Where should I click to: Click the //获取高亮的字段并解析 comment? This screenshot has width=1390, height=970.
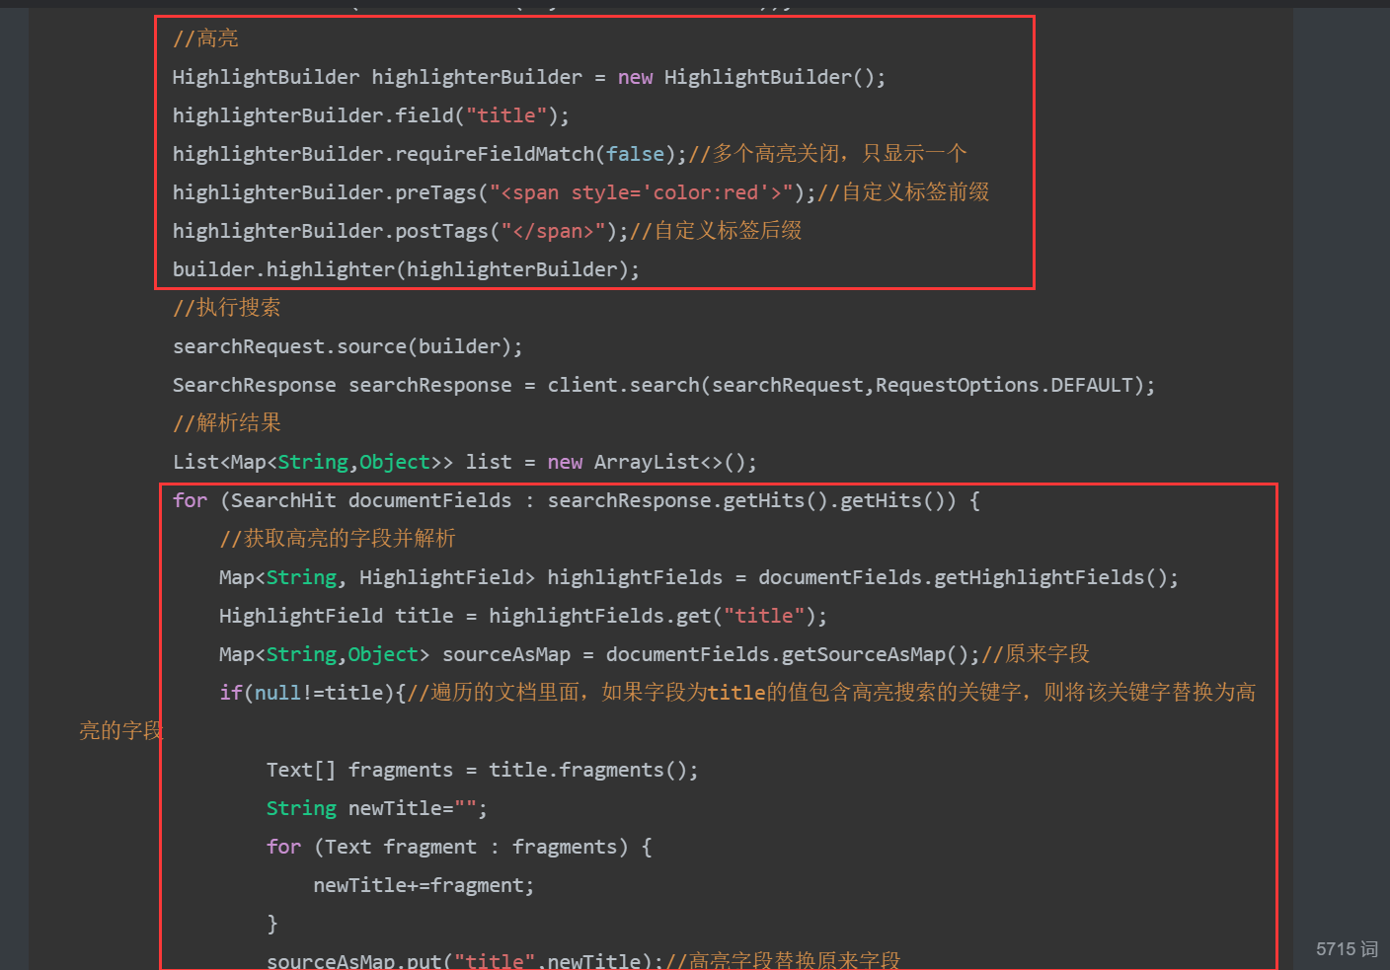pyautogui.click(x=337, y=539)
